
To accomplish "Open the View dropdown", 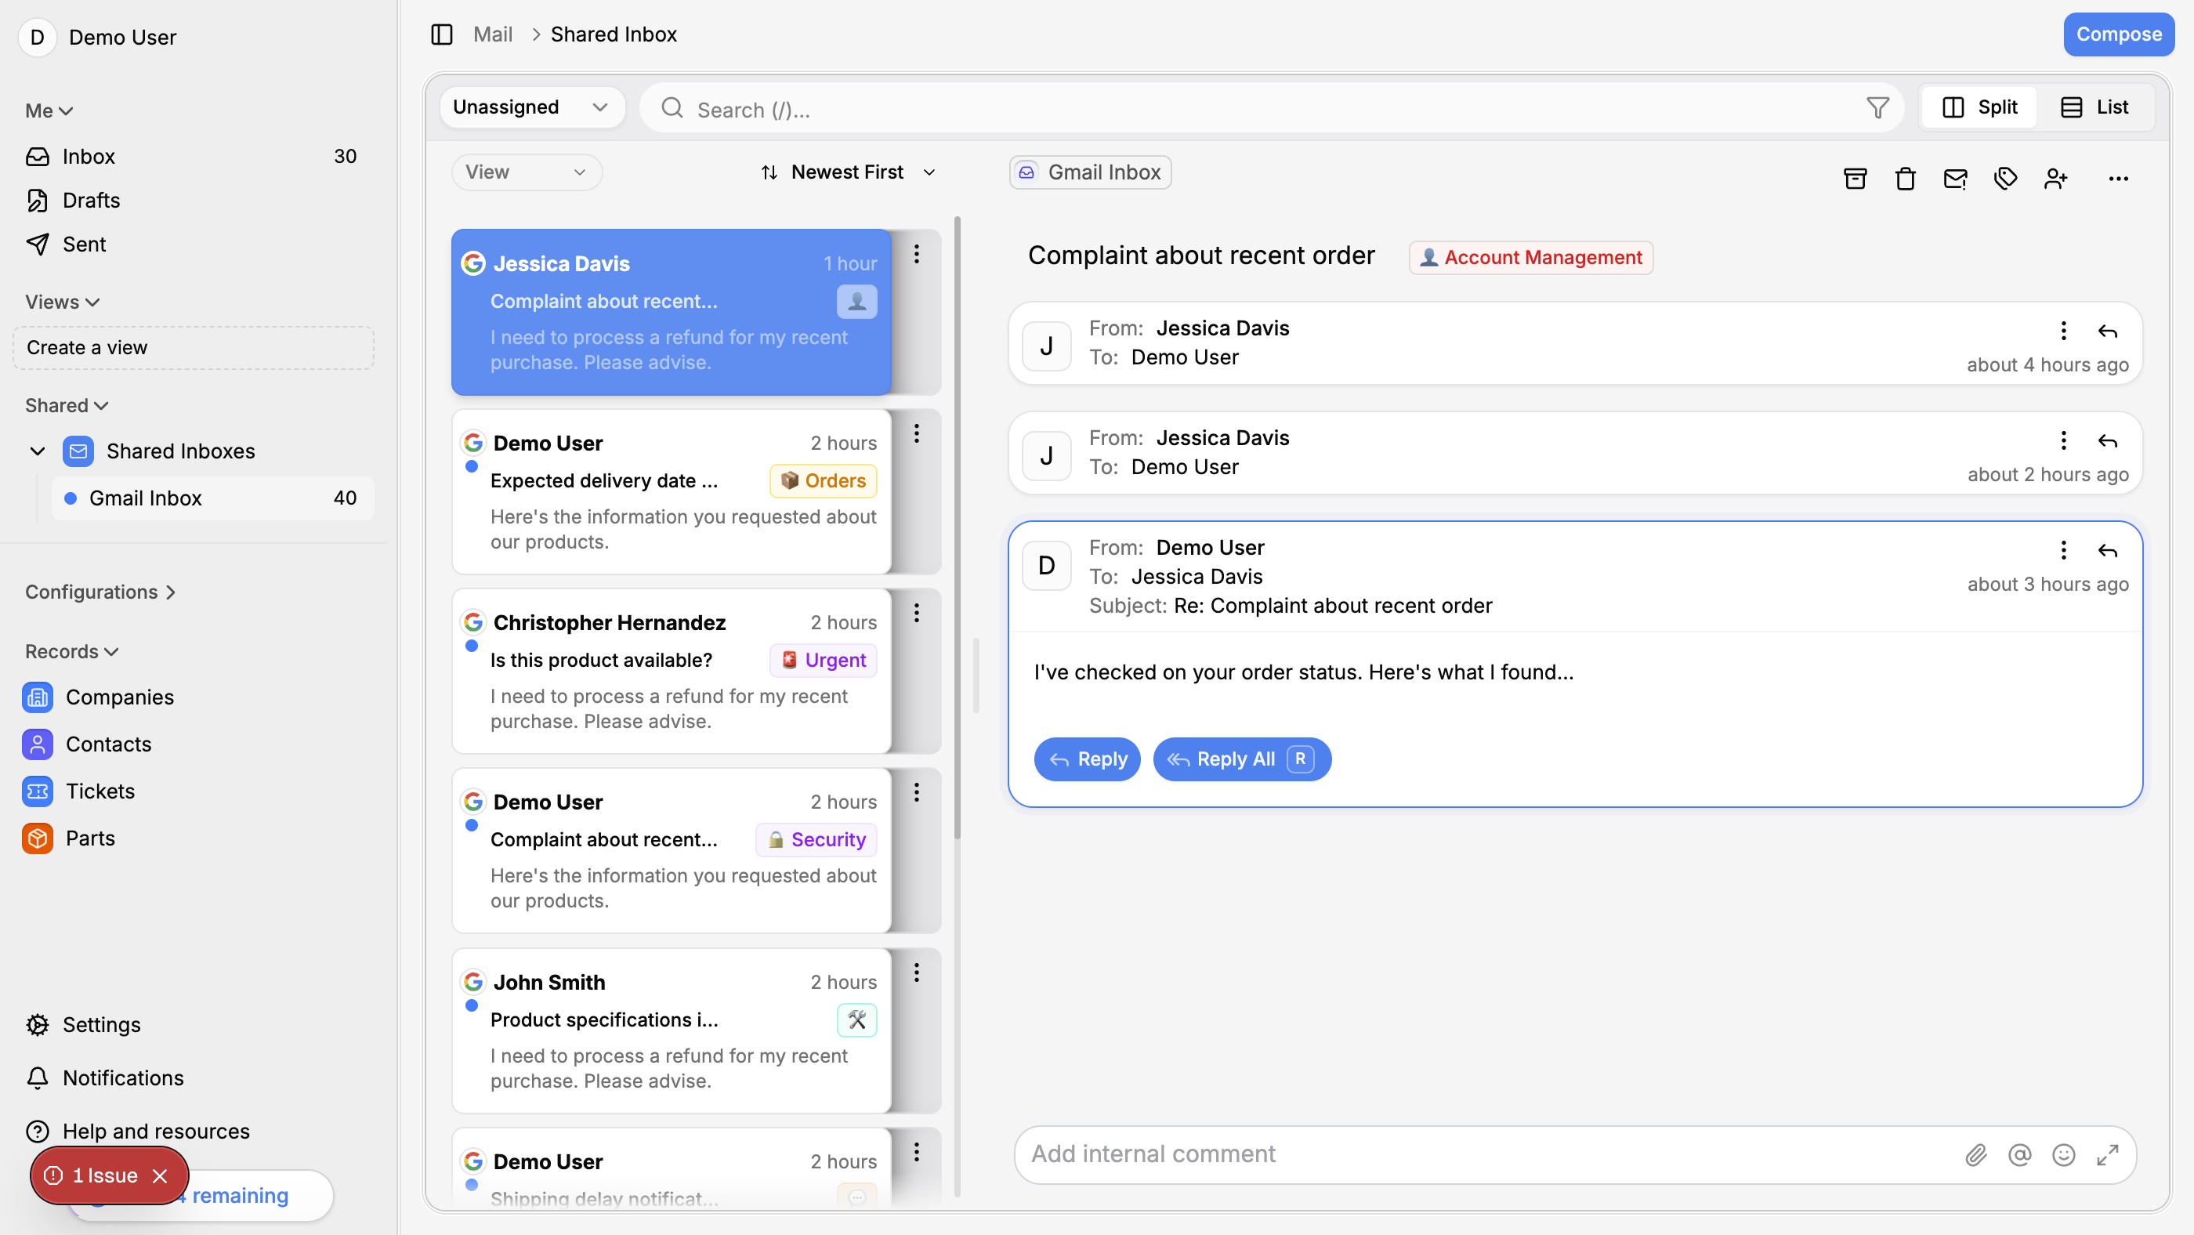I will point(527,172).
